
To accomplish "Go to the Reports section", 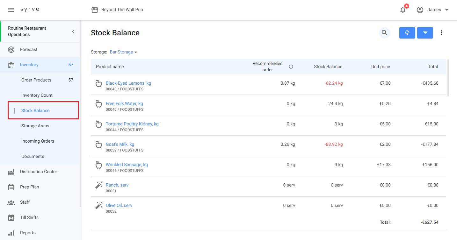I will coord(28,233).
